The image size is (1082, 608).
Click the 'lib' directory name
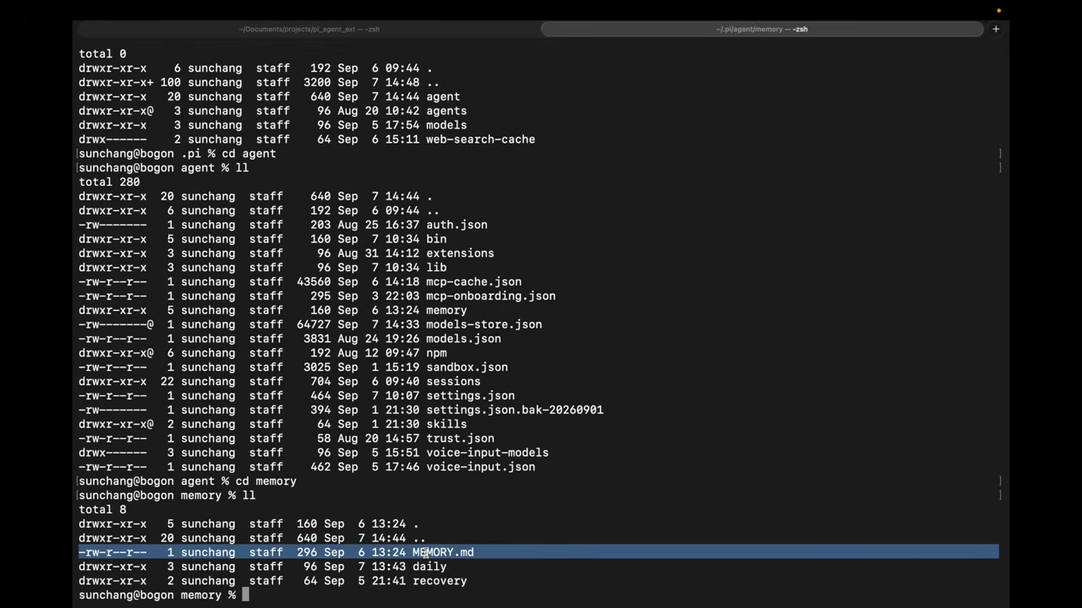(x=436, y=268)
